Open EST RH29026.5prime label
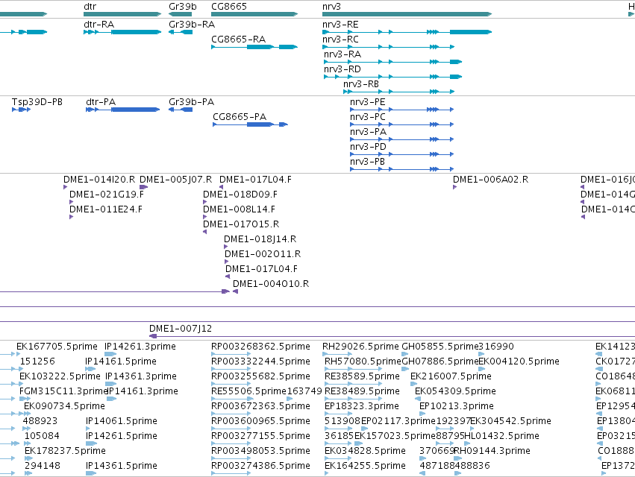The height and width of the screenshot is (477, 635). coord(360,347)
